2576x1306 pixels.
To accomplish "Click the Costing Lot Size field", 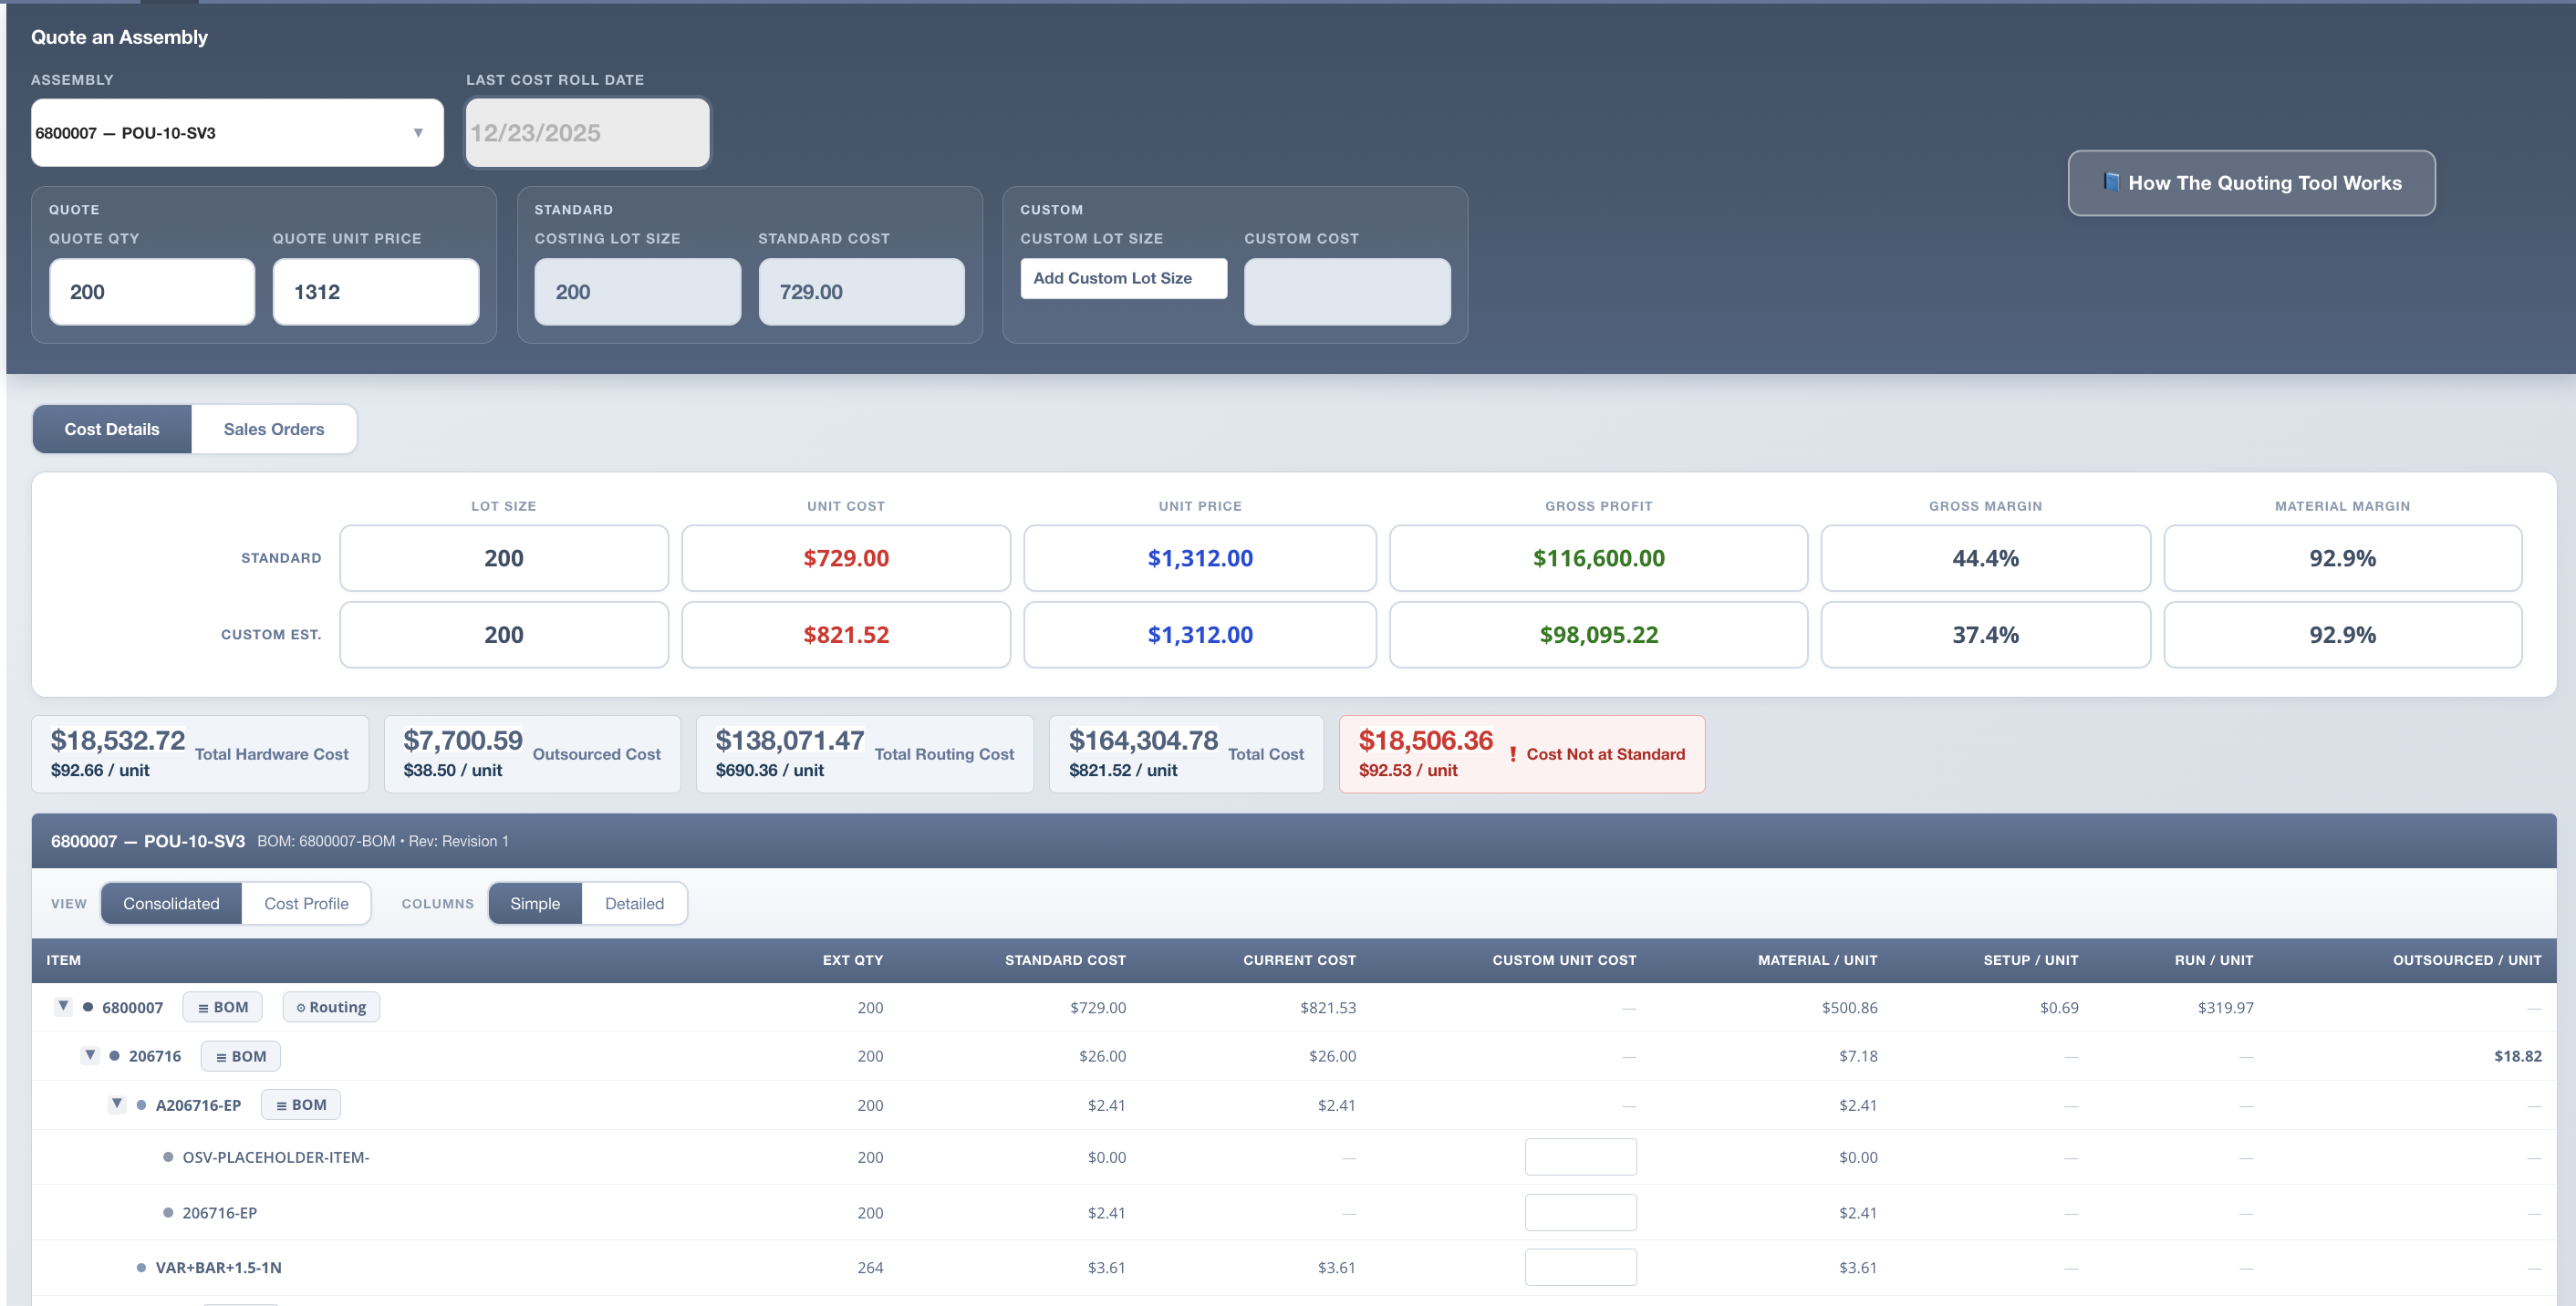I will [x=637, y=292].
